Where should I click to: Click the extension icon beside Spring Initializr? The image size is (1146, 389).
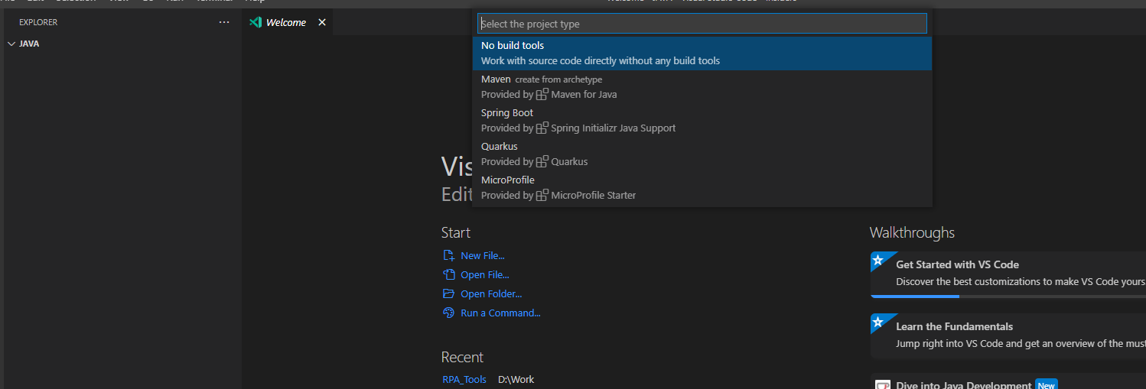[x=542, y=128]
